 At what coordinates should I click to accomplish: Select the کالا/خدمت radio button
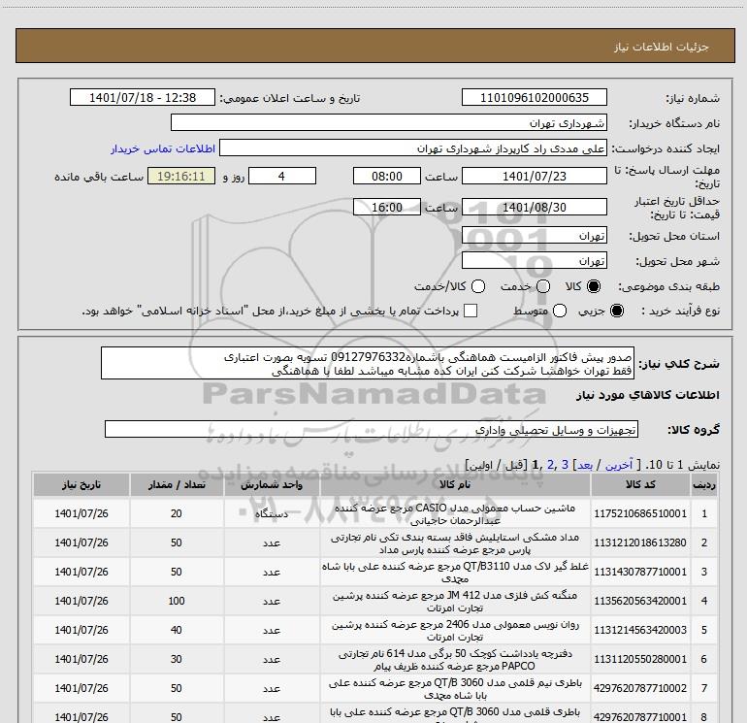pos(478,286)
